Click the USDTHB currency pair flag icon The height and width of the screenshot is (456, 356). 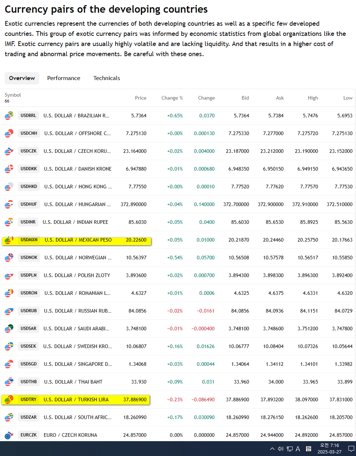tap(9, 382)
